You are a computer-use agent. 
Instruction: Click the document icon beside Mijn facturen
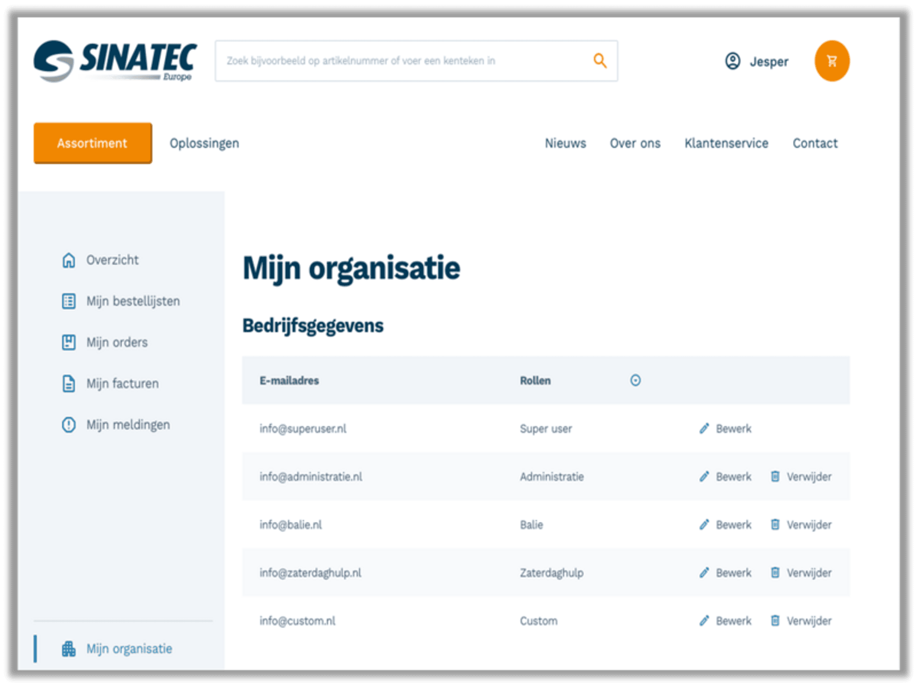(x=69, y=383)
